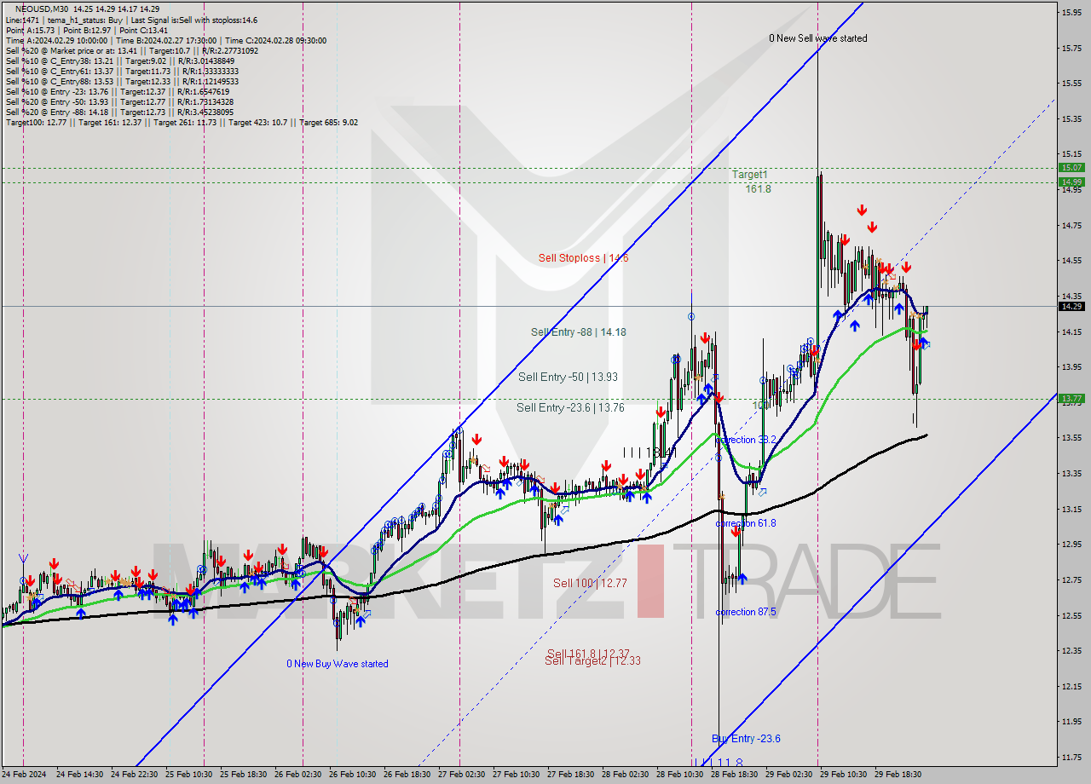Click the '27 Feb 02:30' time axis label
The height and width of the screenshot is (784, 1091).
462,775
